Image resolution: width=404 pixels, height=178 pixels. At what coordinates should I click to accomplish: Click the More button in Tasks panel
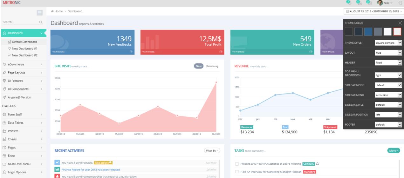coord(394,150)
